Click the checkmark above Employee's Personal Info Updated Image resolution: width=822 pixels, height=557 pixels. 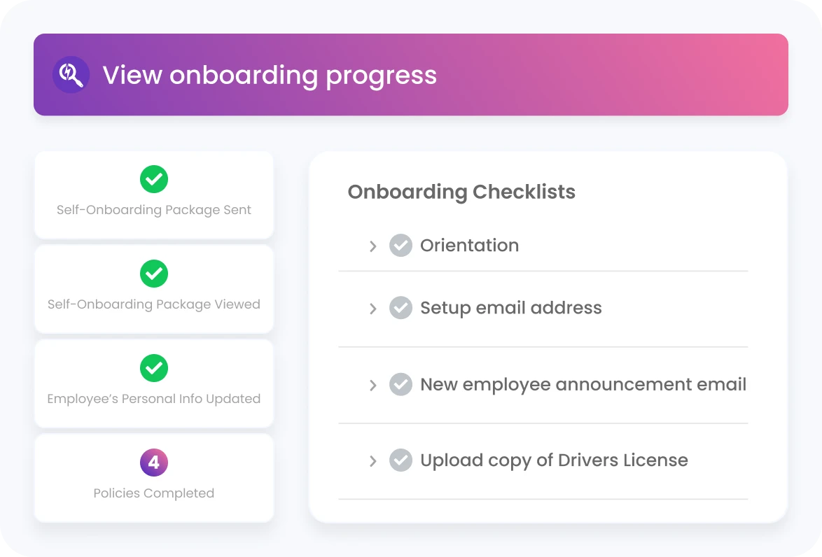click(x=154, y=368)
